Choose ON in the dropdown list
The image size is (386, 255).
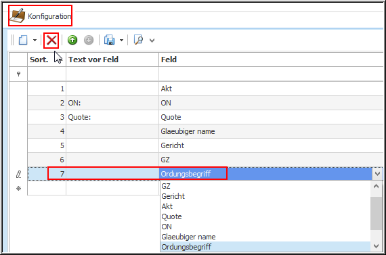(x=265, y=227)
